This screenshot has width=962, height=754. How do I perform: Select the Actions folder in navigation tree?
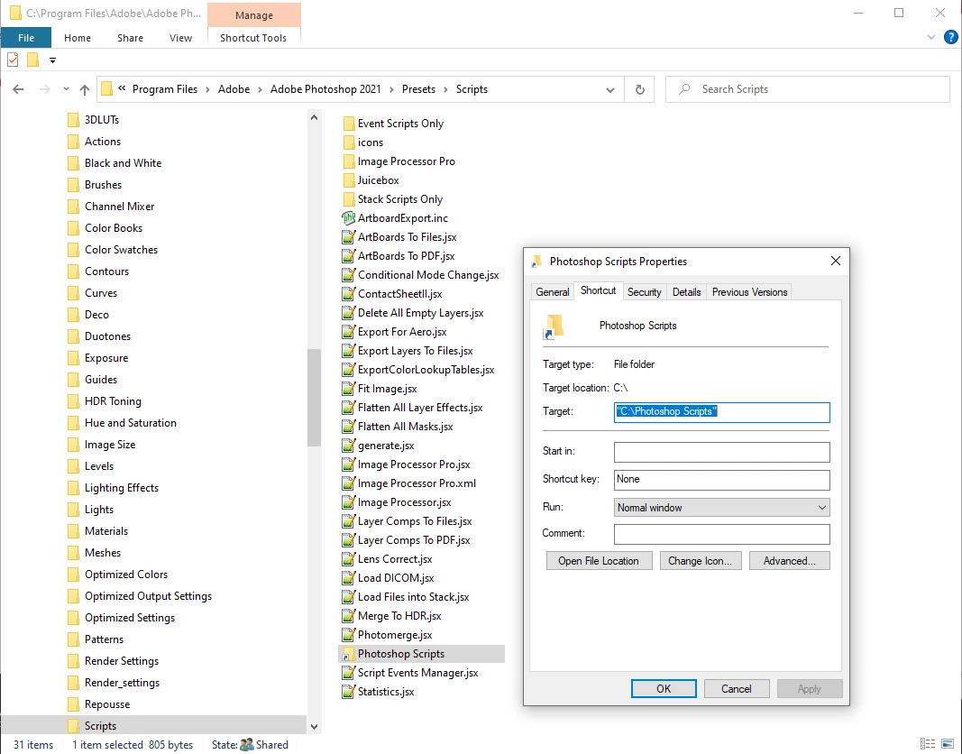pyautogui.click(x=103, y=141)
